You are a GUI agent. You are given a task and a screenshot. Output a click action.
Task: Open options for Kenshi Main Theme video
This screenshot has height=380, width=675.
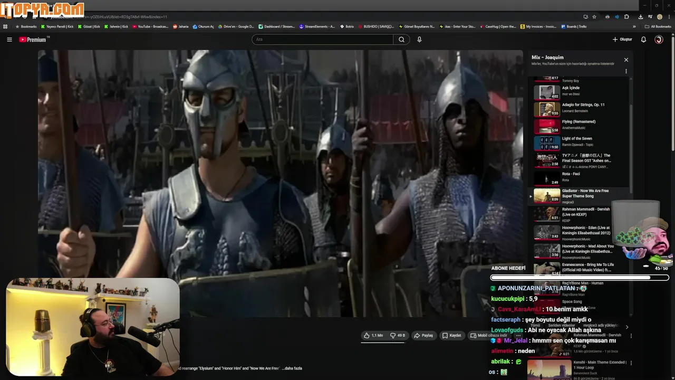631,363
